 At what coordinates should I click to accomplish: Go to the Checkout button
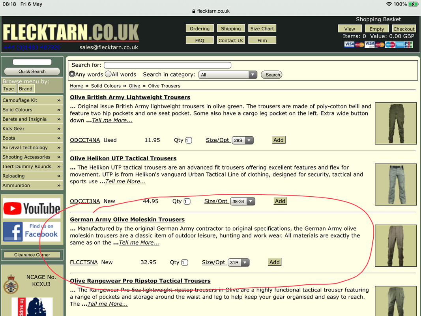click(x=404, y=29)
